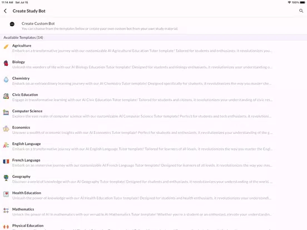The height and width of the screenshot is (230, 307).
Task: Select the French flag icon
Action: pyautogui.click(x=6, y=162)
